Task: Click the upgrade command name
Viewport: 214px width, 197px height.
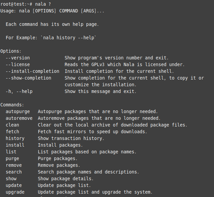Action: [x=15, y=192]
